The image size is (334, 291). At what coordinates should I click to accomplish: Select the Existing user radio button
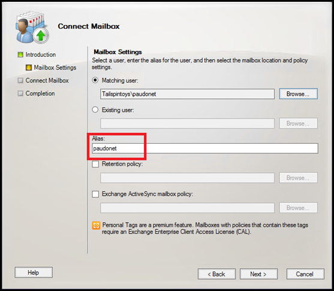(95, 110)
